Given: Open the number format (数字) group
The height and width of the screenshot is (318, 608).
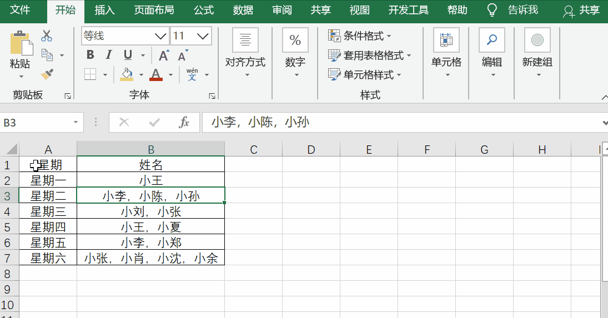Looking at the screenshot, I should click(295, 53).
